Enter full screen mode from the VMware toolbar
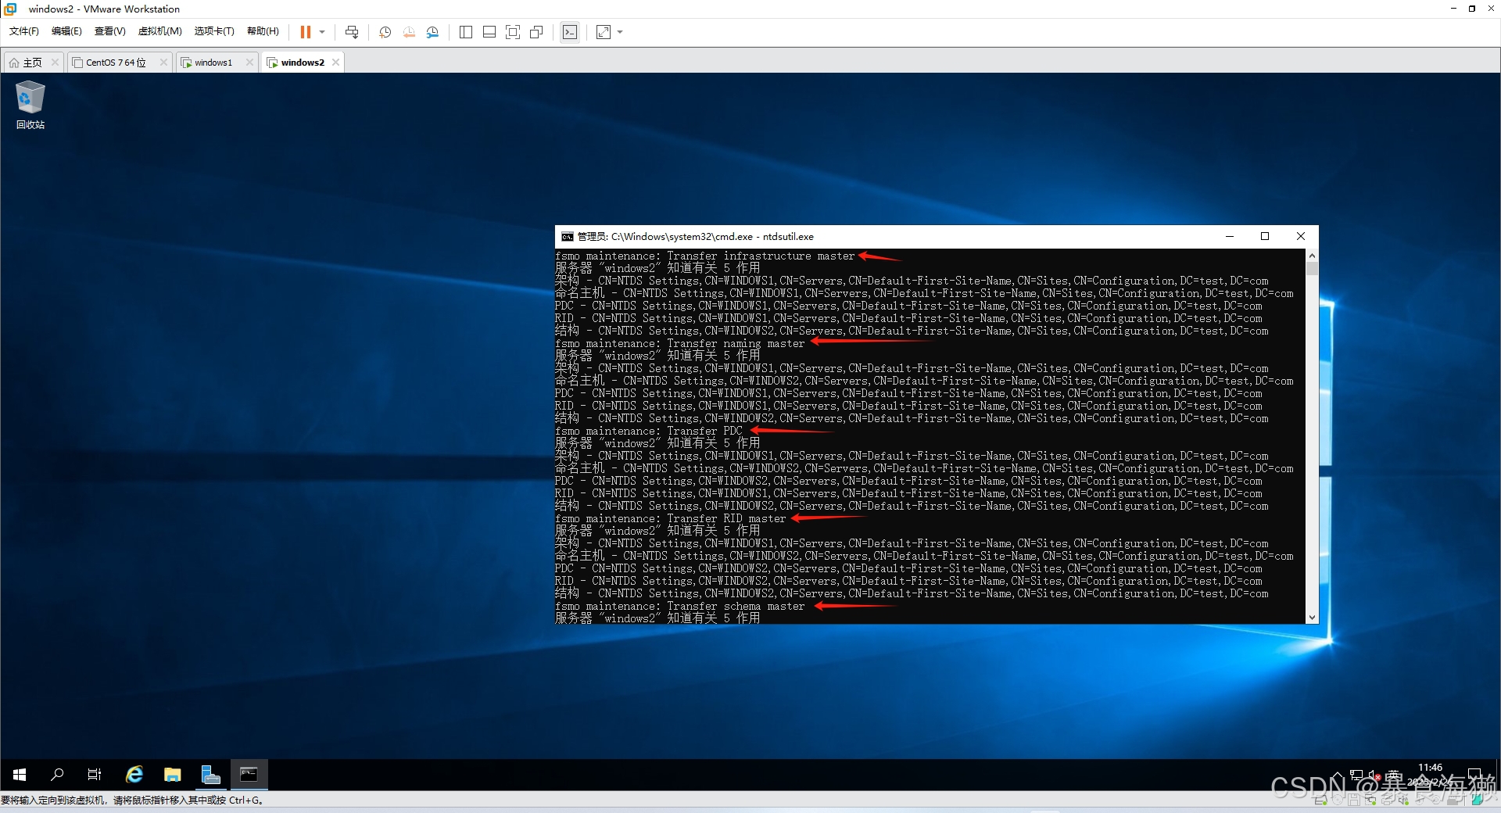1501x813 pixels. pos(513,32)
